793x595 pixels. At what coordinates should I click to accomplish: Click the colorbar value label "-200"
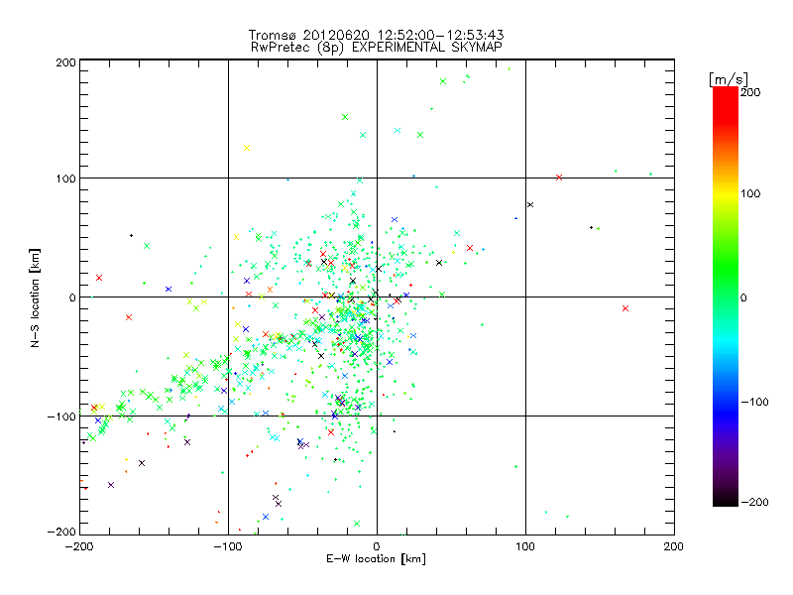click(754, 502)
